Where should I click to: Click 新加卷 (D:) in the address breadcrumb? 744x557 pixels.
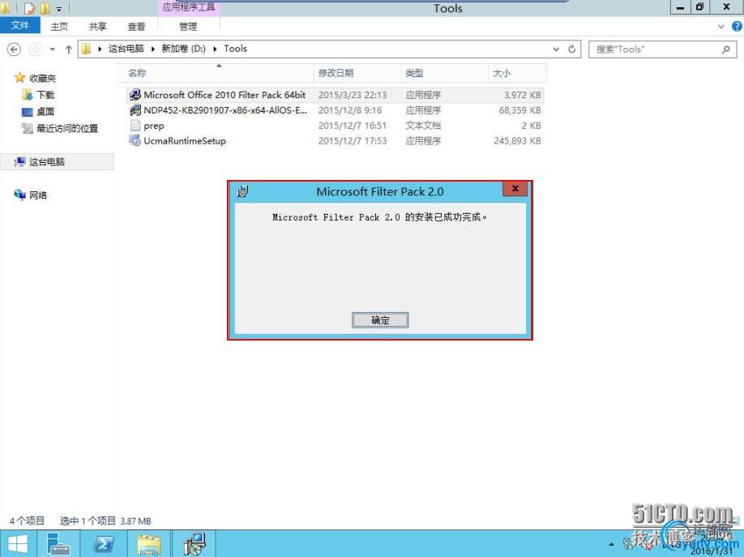[183, 49]
